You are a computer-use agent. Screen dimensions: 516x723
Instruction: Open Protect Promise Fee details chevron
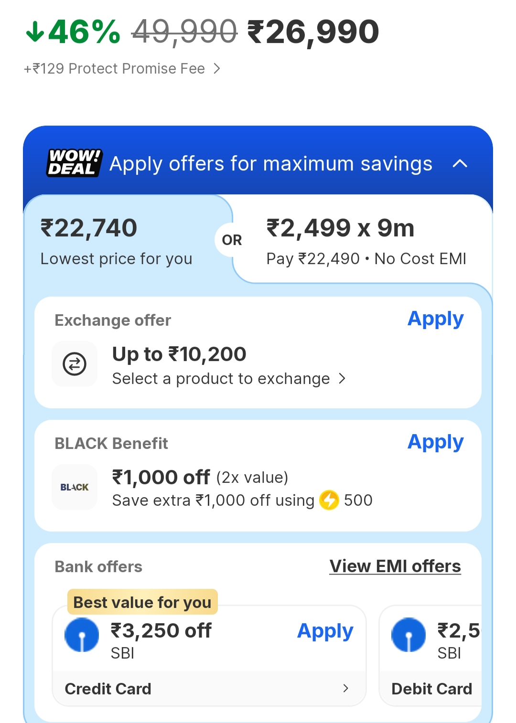pos(217,69)
